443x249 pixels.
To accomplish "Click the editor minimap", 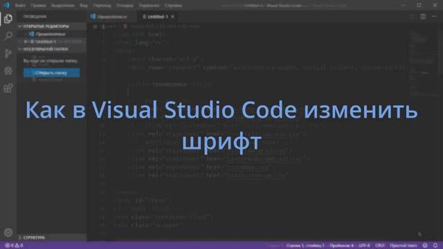I will tap(423, 62).
